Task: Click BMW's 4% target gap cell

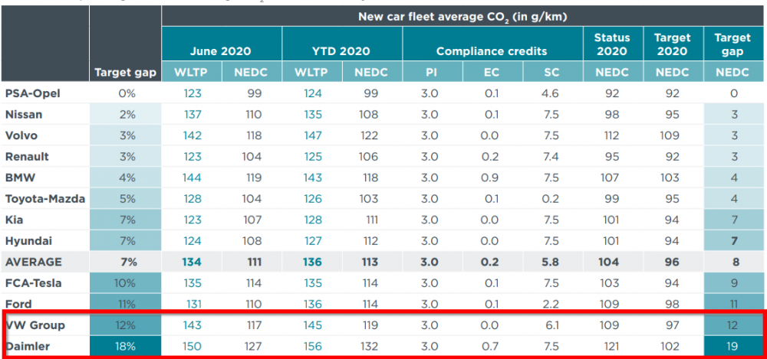Action: click(127, 178)
